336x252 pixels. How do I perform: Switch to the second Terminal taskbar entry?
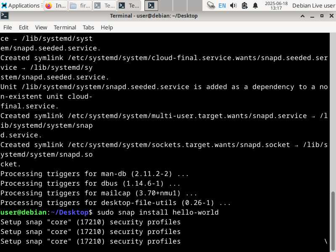point(129,5)
